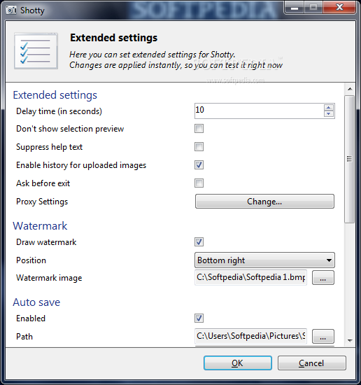361x385 pixels.
Task: Close the Shotty settings window
Action: [339, 8]
